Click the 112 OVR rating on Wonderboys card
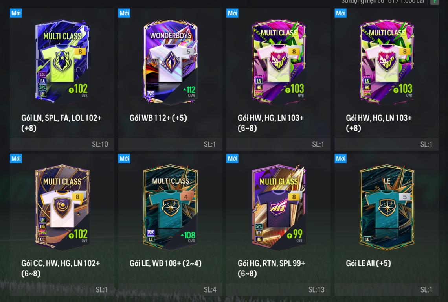Screen dimensions: 448x302 pos(189,91)
